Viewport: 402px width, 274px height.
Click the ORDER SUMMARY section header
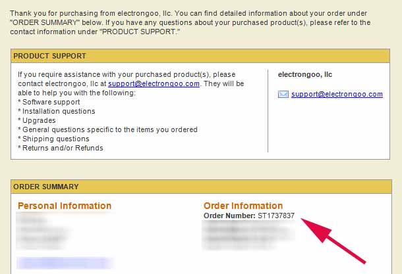click(x=201, y=187)
